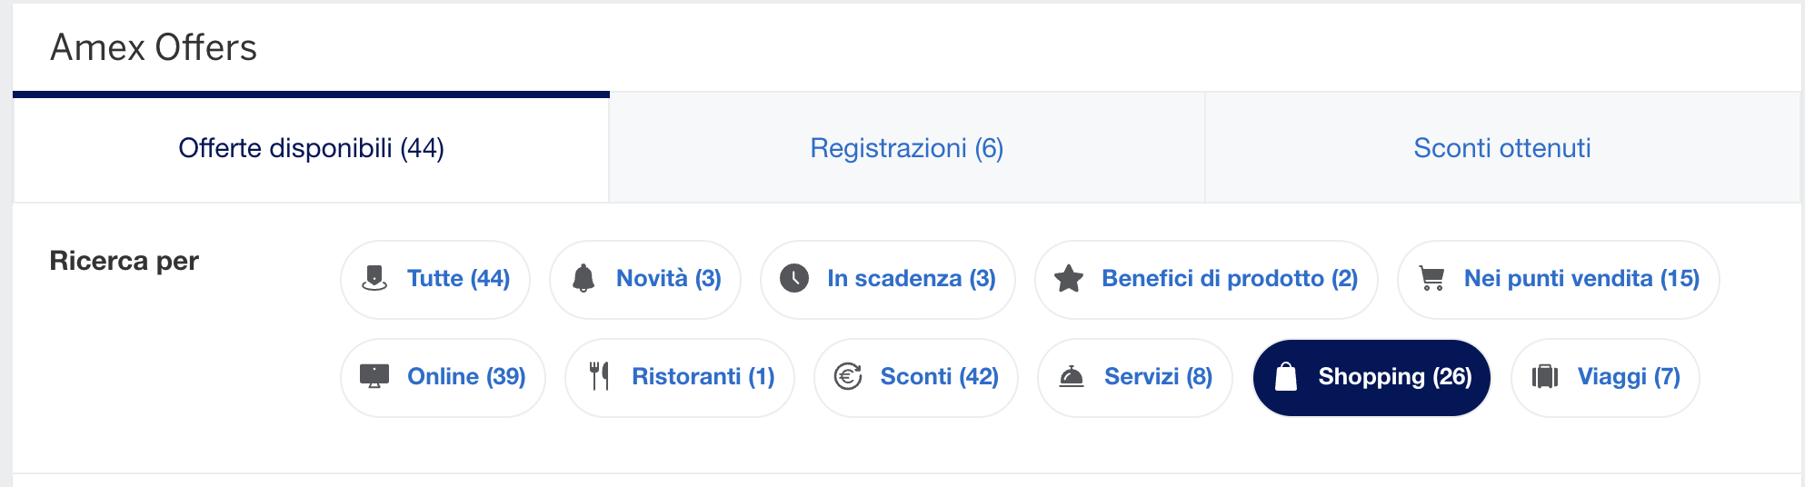This screenshot has height=487, width=1805.
Task: Show Nei punti vendita (15) offers
Action: (1558, 279)
